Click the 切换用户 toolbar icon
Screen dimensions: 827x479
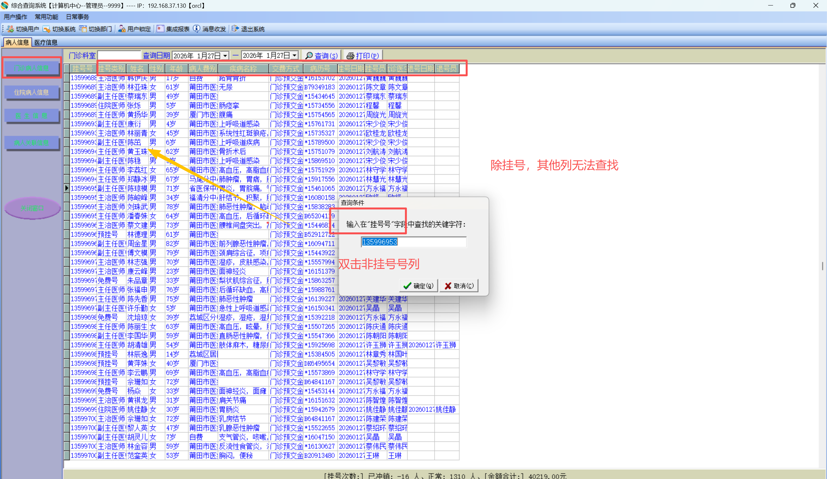(x=10, y=29)
